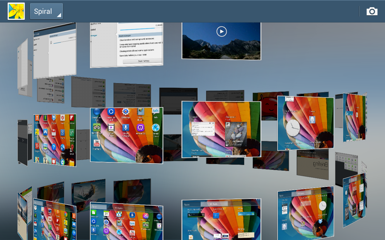This screenshot has height=240, width=385.
Task: Open the Spiral view mode dropdown
Action: (46, 11)
